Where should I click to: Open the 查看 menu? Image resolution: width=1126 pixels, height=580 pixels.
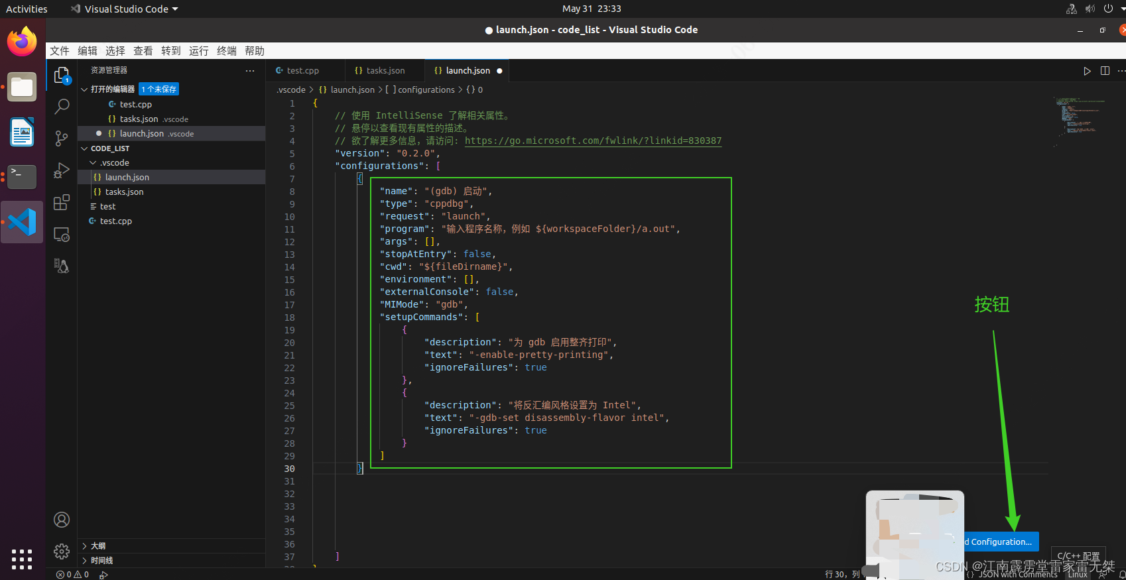143,51
